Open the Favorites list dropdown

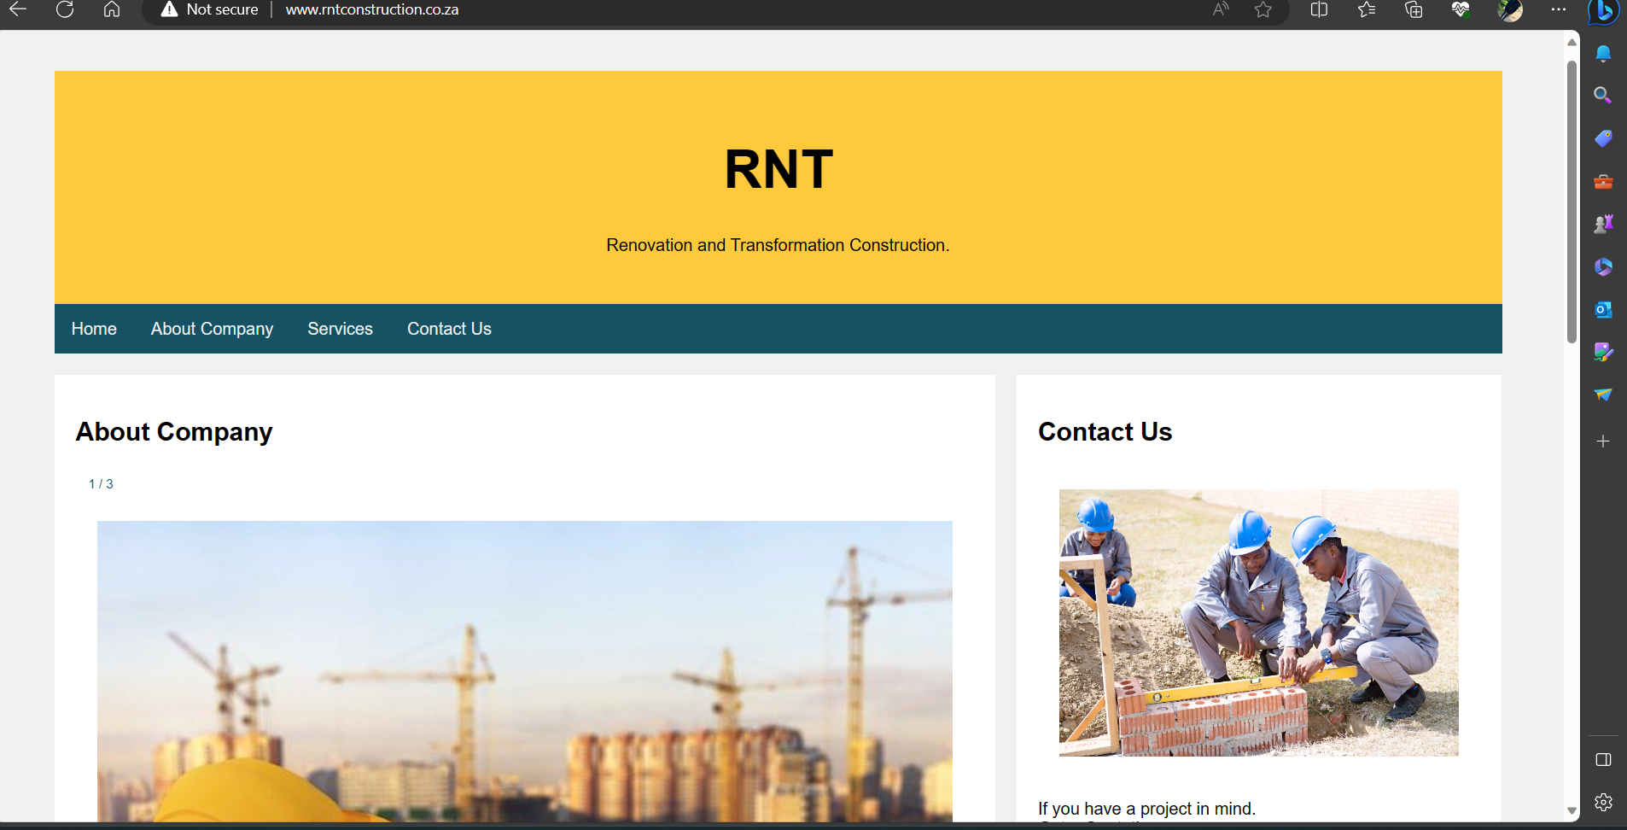(x=1366, y=9)
